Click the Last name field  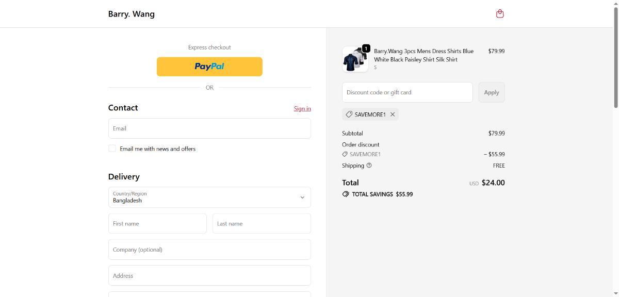[262, 224]
